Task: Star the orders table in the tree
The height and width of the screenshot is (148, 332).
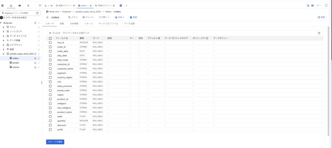Action: [x=35, y=58]
